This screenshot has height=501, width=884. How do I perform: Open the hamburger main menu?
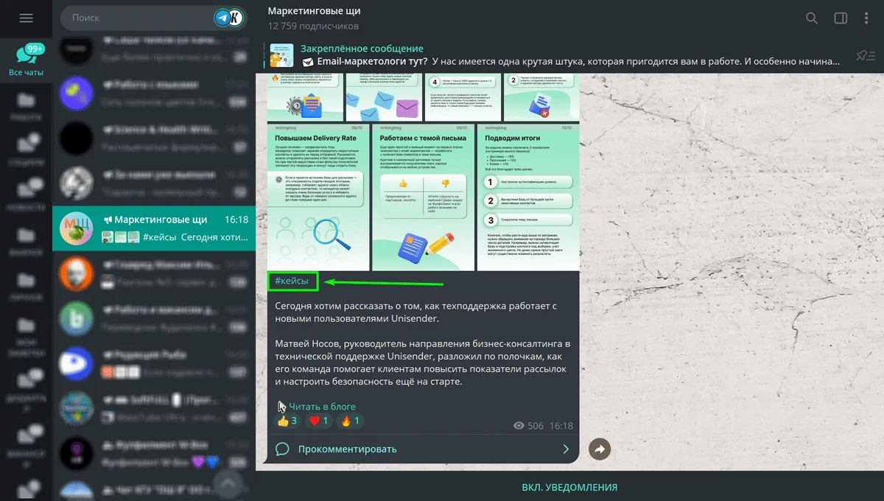point(27,18)
